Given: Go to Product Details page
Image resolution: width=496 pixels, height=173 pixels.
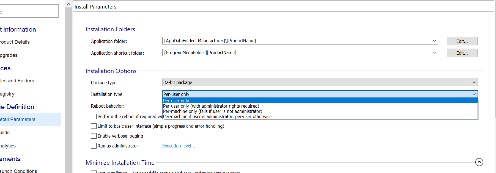Looking at the screenshot, I should tap(15, 42).
